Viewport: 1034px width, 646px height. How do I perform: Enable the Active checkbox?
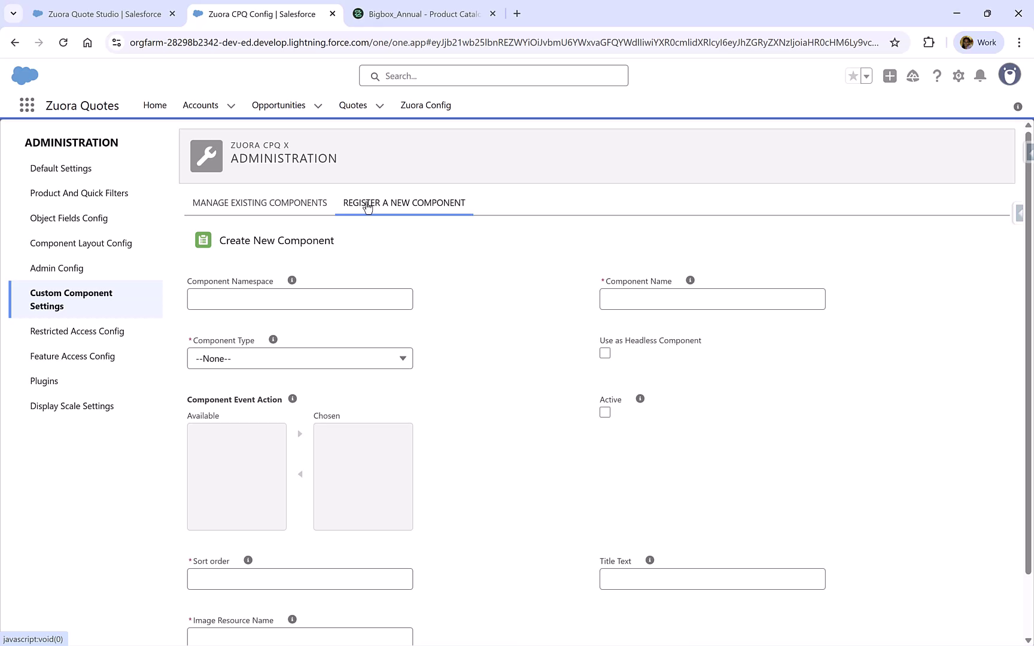coord(605,412)
